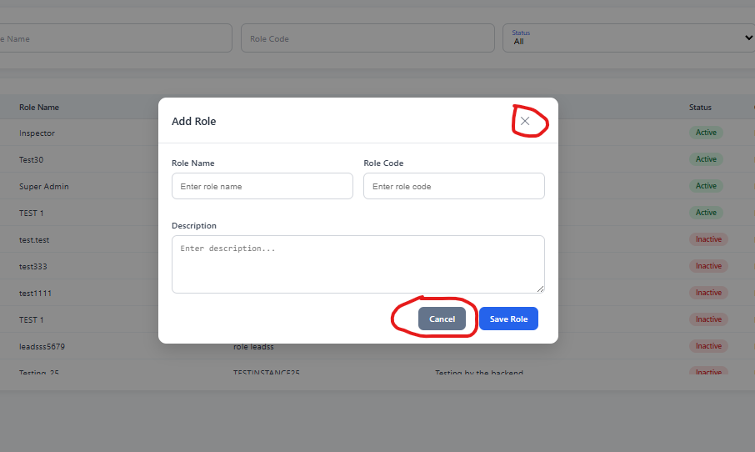Click Inactive badge for test.test row
The height and width of the screenshot is (452, 755).
click(x=708, y=239)
